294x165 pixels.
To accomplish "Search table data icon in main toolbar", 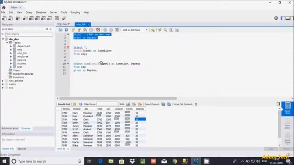I will (x=57, y=18).
